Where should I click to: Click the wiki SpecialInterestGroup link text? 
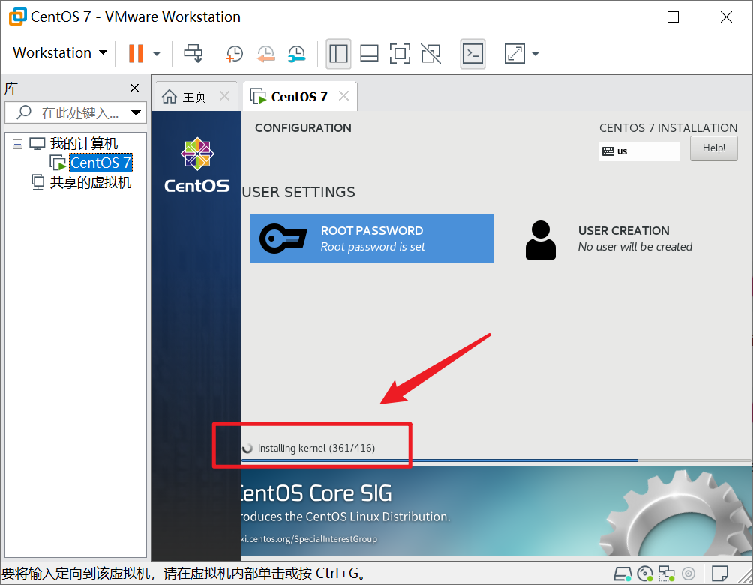click(x=309, y=539)
